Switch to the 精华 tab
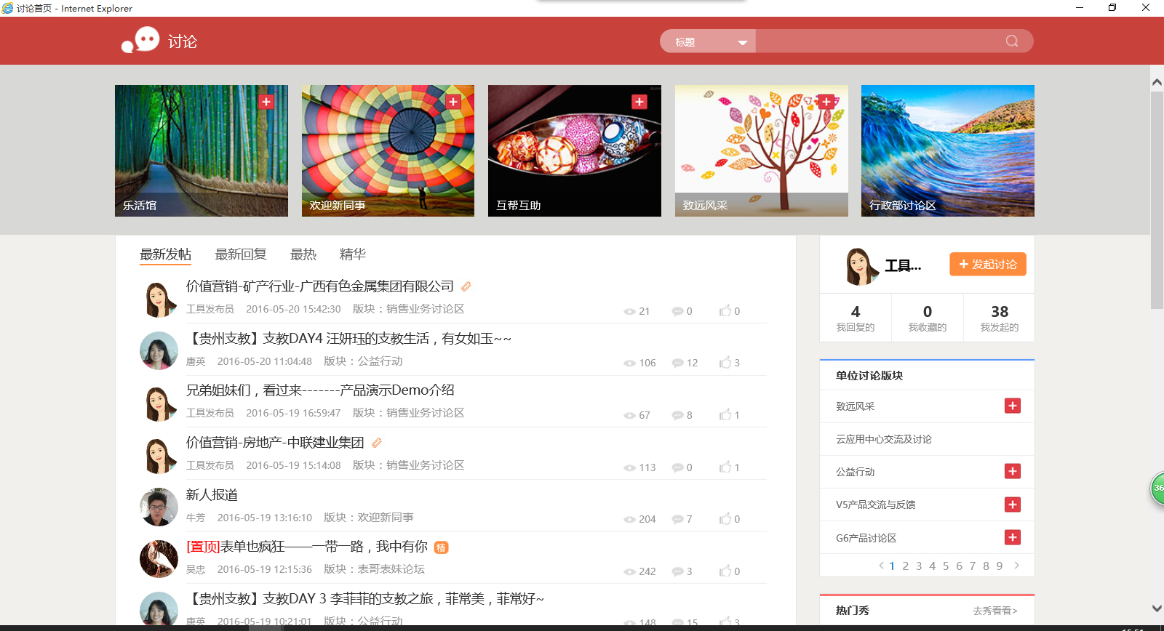 (x=353, y=254)
